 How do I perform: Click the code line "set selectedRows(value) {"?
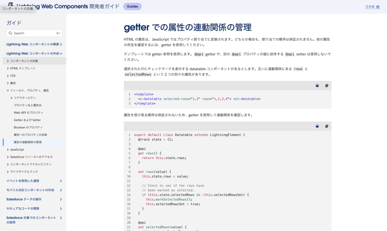[162, 227]
